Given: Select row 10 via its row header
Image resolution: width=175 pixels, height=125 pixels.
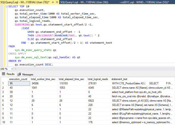Looking at the screenshot, I should (4, 123).
